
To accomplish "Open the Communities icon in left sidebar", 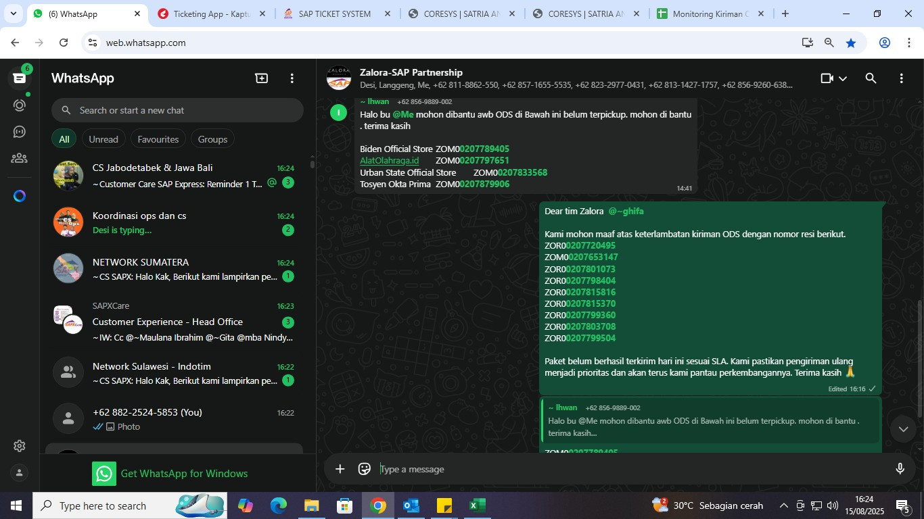I will pyautogui.click(x=19, y=158).
